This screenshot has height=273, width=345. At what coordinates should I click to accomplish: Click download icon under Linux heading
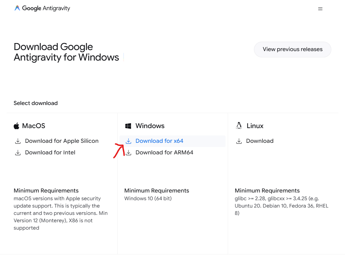[239, 141]
